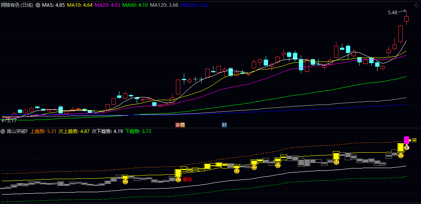
Task: Click the 暴涨 red label
Action: [187, 180]
